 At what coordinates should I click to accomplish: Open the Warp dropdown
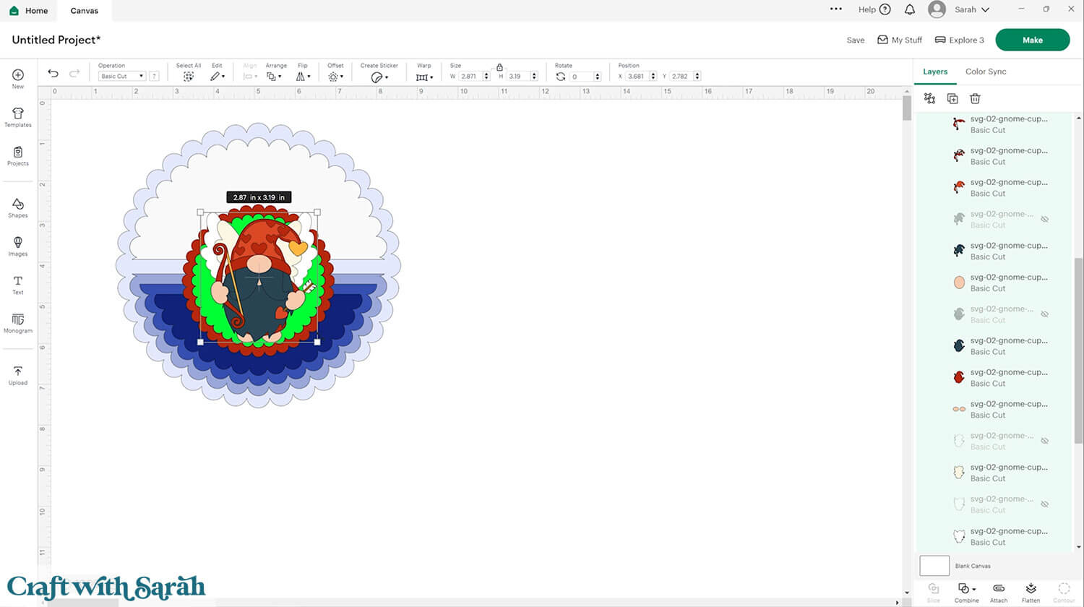[x=424, y=77]
